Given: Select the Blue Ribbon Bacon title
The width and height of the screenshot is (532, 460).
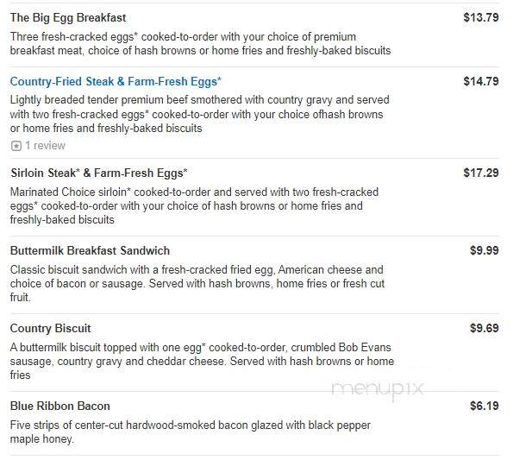Looking at the screenshot, I should coord(60,406).
